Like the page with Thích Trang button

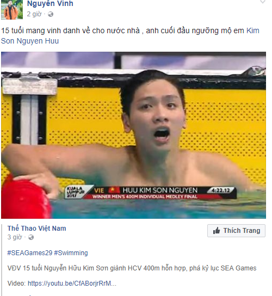tap(236, 231)
